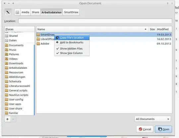This screenshot has height=138, width=179.
Task: Click the pencil edit-location icon button
Action: pos(8,12)
